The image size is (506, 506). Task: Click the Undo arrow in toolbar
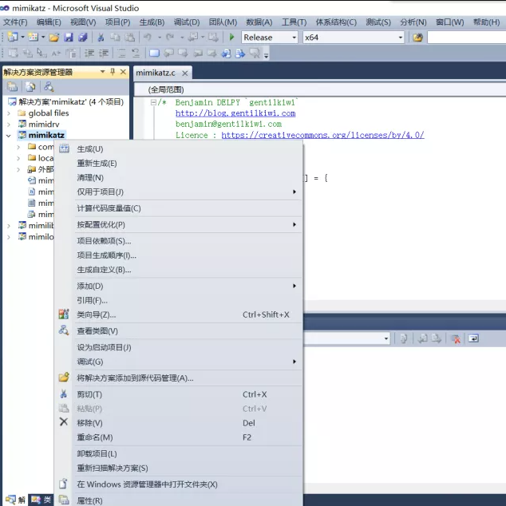tap(148, 38)
